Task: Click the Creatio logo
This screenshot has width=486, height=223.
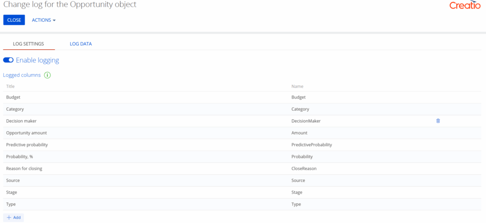Action: click(465, 5)
